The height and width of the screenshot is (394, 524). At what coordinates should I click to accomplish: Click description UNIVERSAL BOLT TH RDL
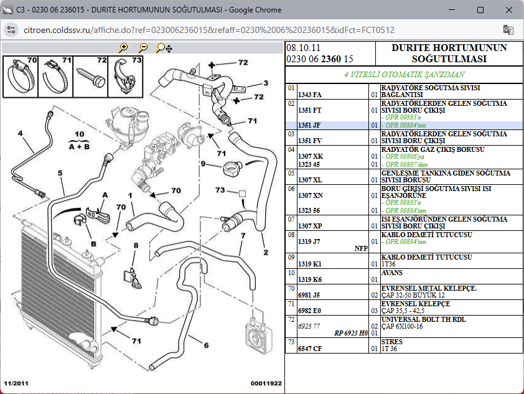coord(423,319)
